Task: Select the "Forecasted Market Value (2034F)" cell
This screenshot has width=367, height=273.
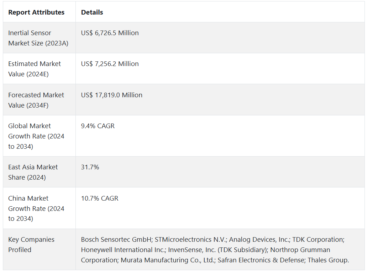Action: [x=36, y=100]
